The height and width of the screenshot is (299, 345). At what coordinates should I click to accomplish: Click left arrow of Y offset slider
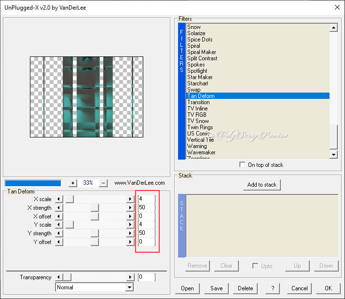click(59, 242)
